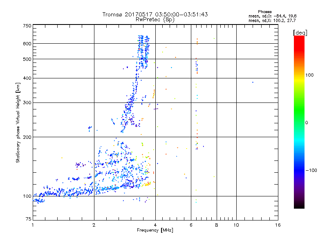The width and height of the screenshot is (327, 245).
Task: Click the y-axis tick value '600'
Action: 27,44
